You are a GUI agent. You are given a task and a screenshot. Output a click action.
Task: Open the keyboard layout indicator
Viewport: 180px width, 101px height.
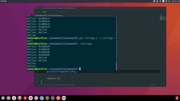(163, 1)
